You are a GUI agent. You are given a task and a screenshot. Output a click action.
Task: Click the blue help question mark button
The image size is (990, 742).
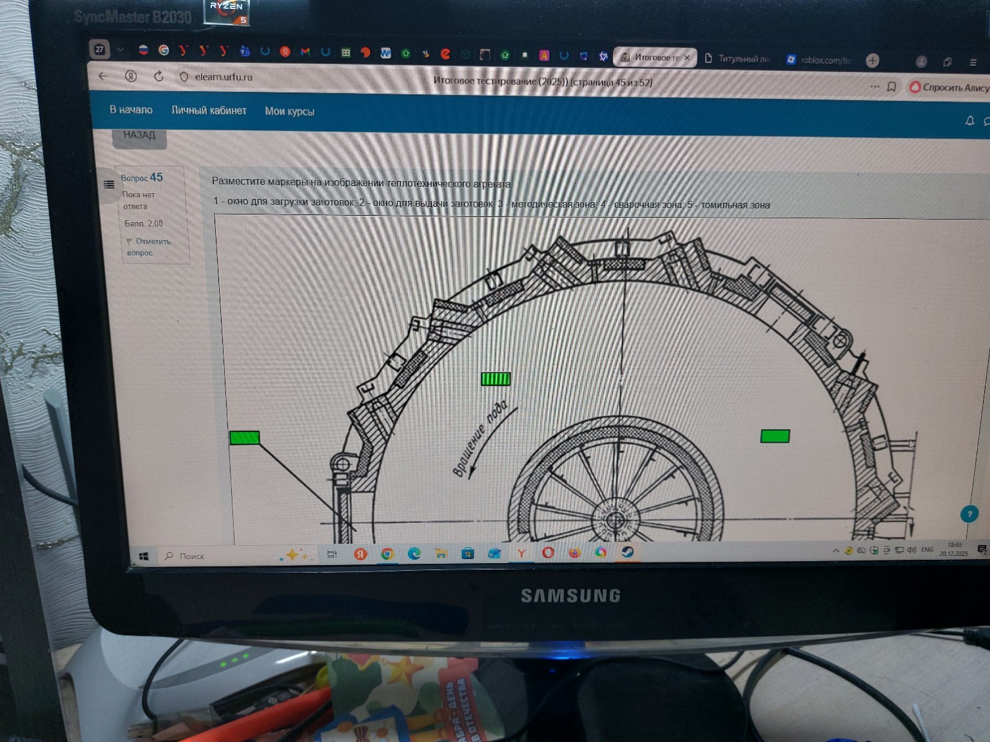click(x=969, y=513)
